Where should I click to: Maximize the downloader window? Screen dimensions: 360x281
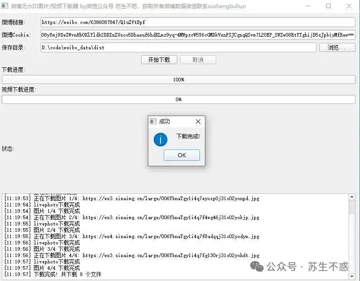(x=328, y=6)
